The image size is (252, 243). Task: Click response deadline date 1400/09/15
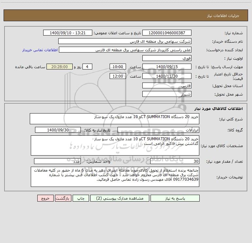[x=167, y=67]
